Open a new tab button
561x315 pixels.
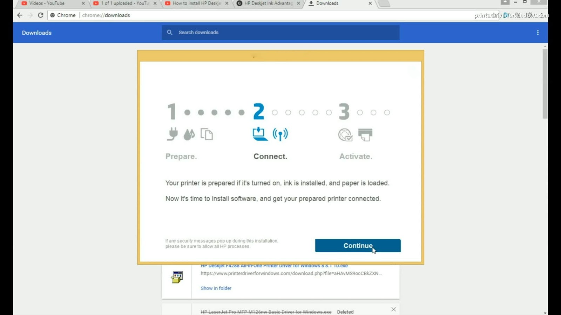tap(384, 3)
